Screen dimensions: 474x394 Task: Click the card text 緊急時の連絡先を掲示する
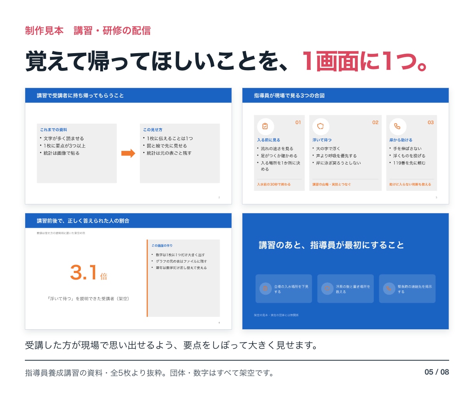click(x=415, y=289)
